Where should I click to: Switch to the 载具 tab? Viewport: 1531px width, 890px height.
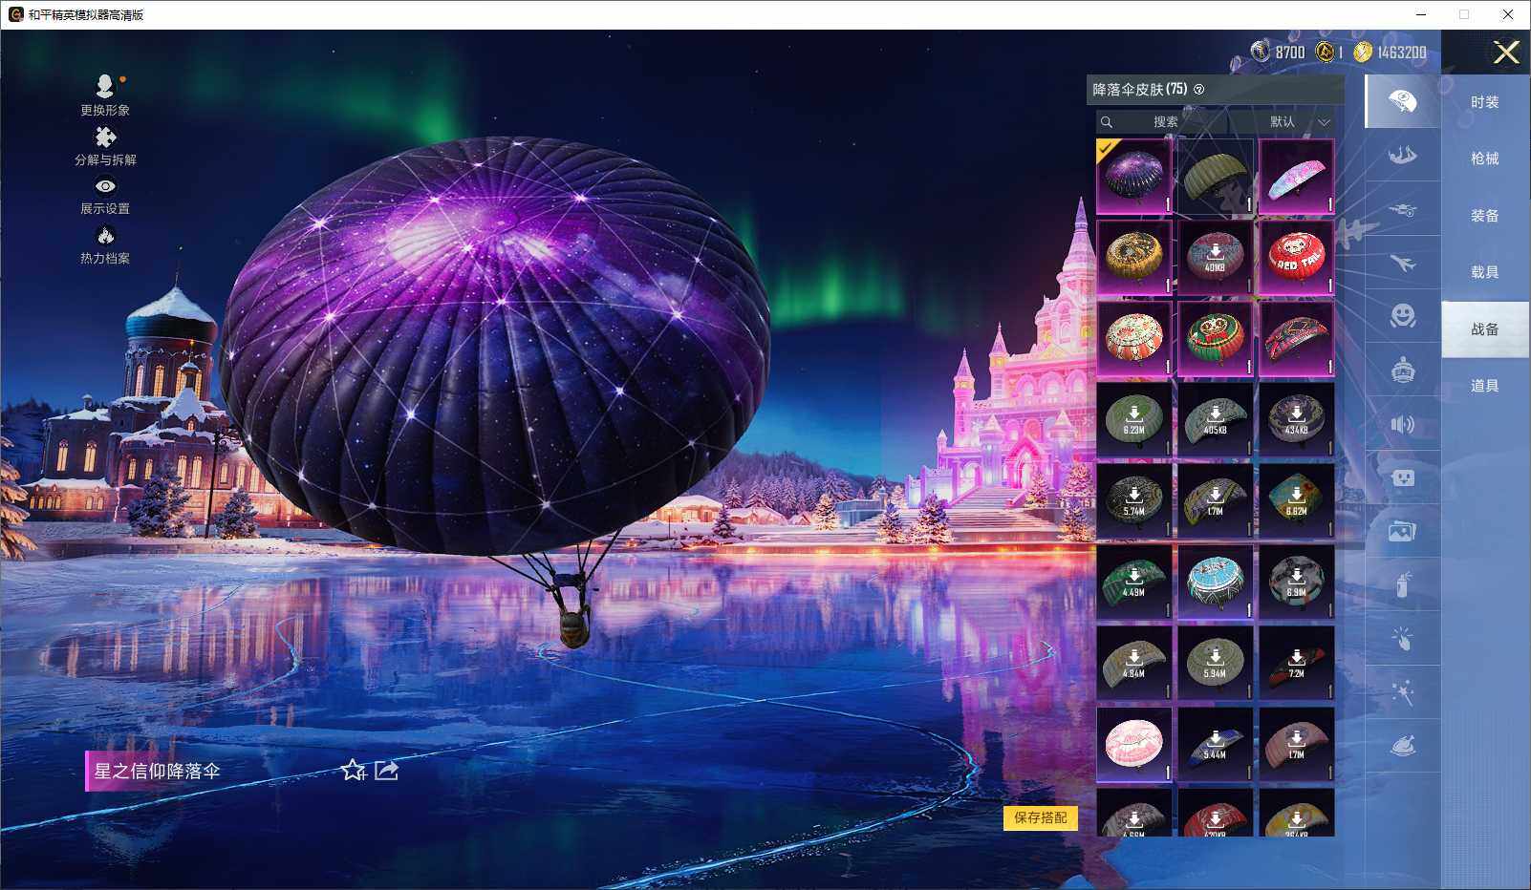[1484, 272]
